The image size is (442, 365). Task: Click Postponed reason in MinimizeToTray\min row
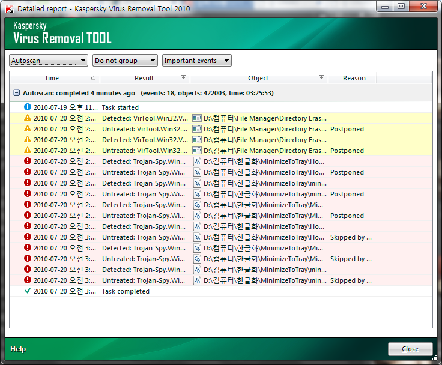[347, 194]
